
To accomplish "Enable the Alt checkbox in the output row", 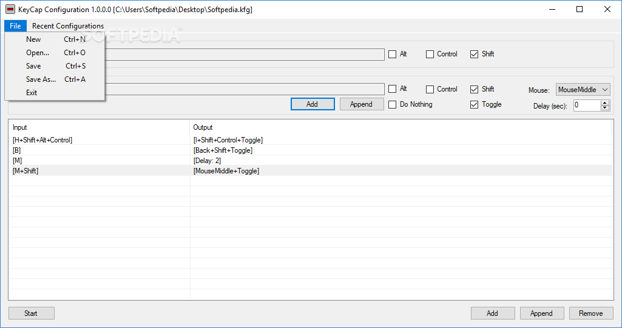I will [393, 89].
